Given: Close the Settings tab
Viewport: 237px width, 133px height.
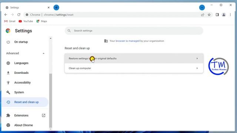Looking at the screenshot, I should point(49,7).
